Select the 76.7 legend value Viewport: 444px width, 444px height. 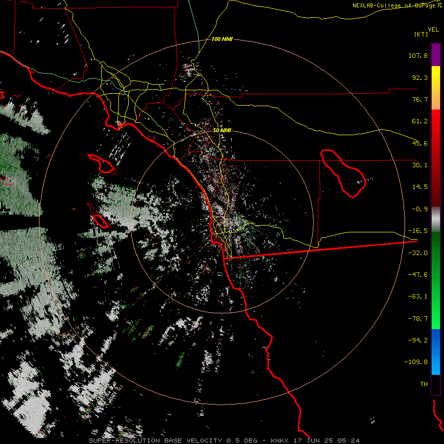420,99
